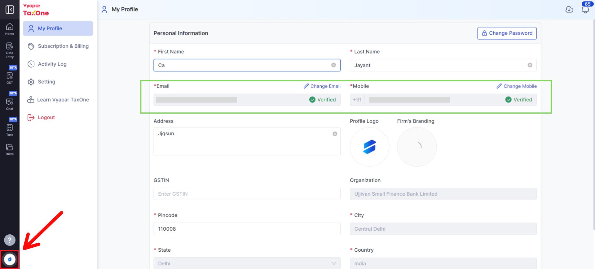Click the Profile Logo image
Viewport: 595px width, 269px height.
pos(369,147)
